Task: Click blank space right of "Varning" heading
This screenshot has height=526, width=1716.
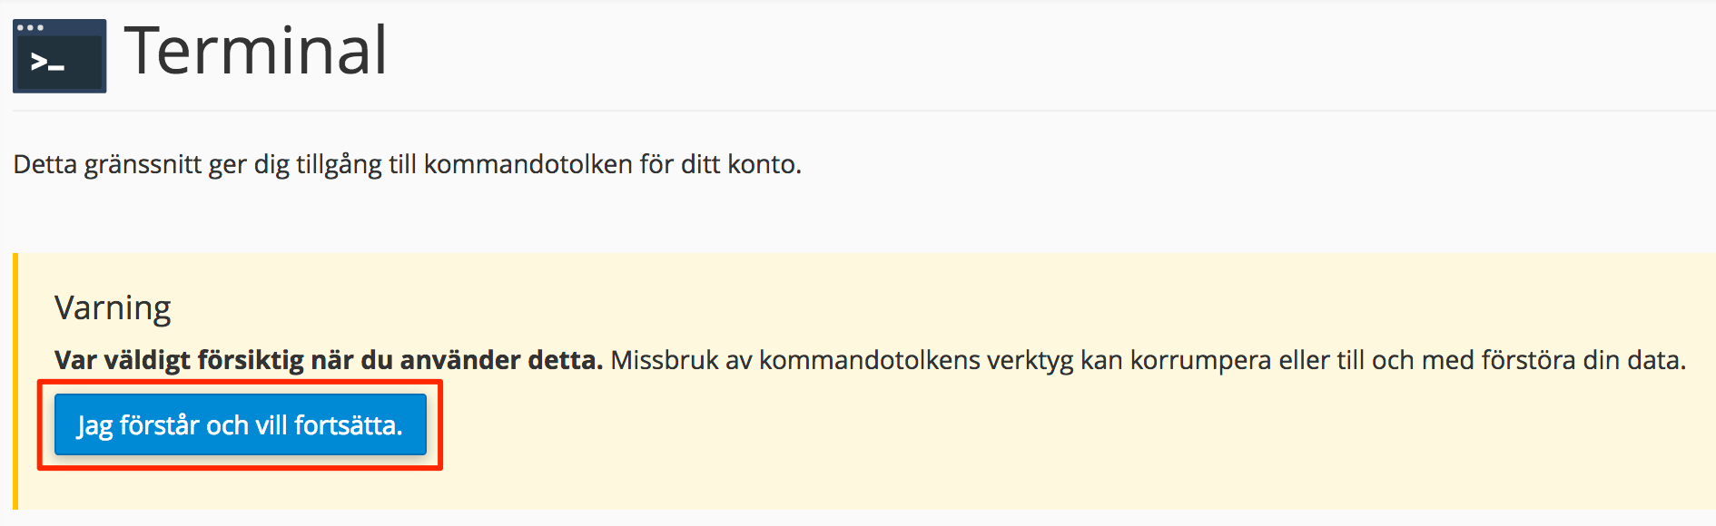Action: pos(817,308)
